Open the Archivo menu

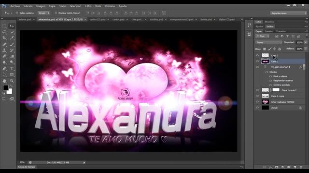click(x=15, y=6)
